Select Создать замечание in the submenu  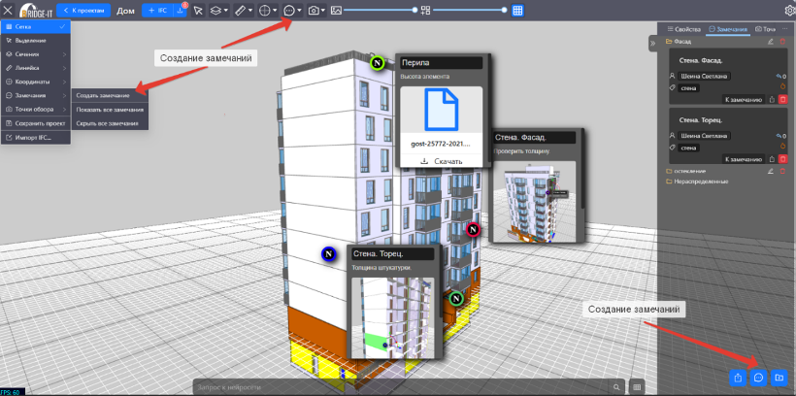[x=110, y=95]
